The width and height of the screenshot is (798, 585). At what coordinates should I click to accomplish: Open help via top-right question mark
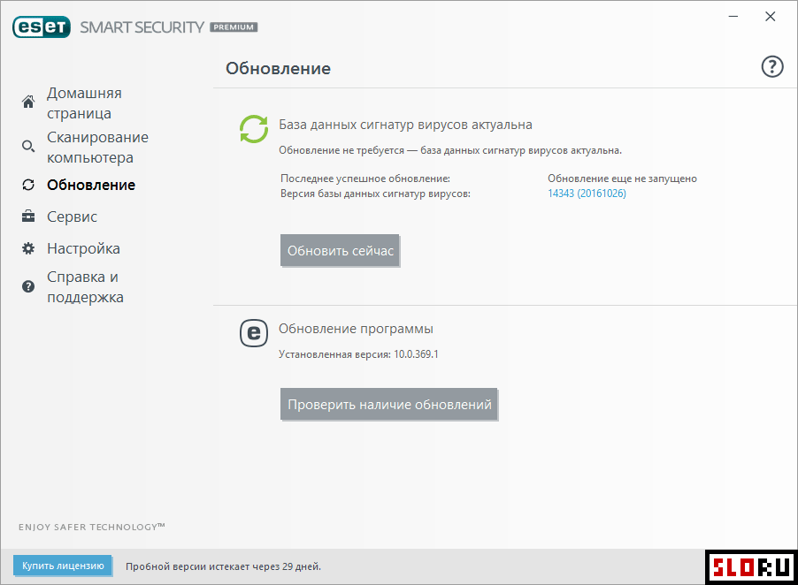(x=771, y=67)
